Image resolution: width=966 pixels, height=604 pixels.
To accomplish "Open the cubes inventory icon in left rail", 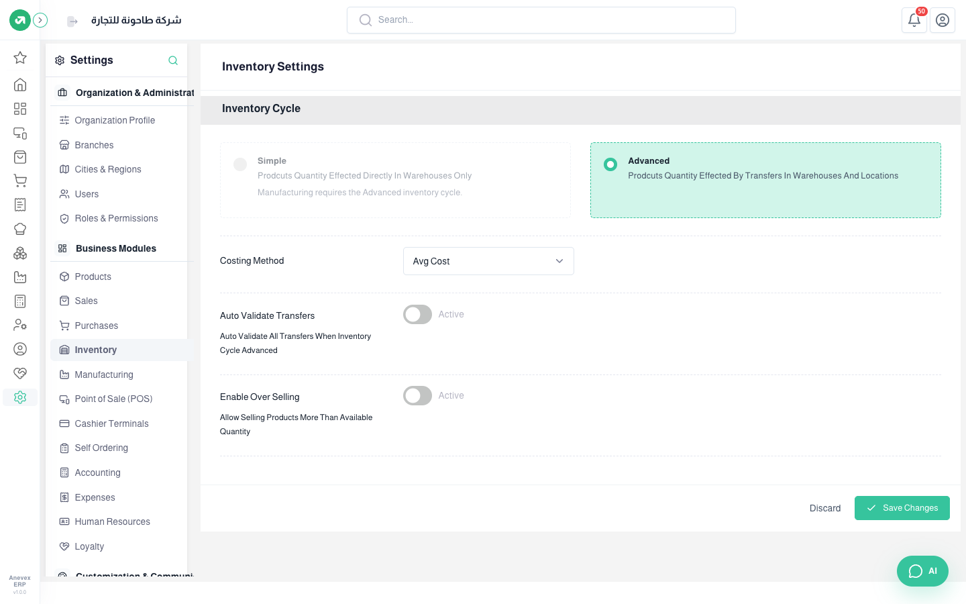I will pyautogui.click(x=20, y=253).
